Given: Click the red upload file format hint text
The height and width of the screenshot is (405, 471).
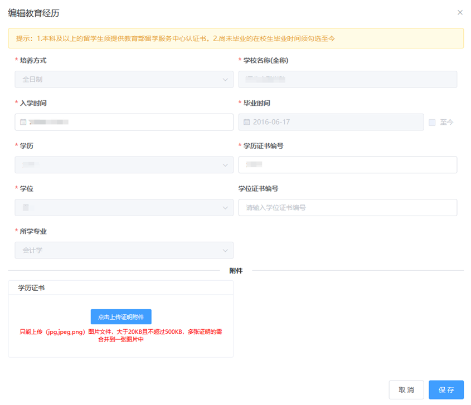Looking at the screenshot, I should click(x=121, y=335).
